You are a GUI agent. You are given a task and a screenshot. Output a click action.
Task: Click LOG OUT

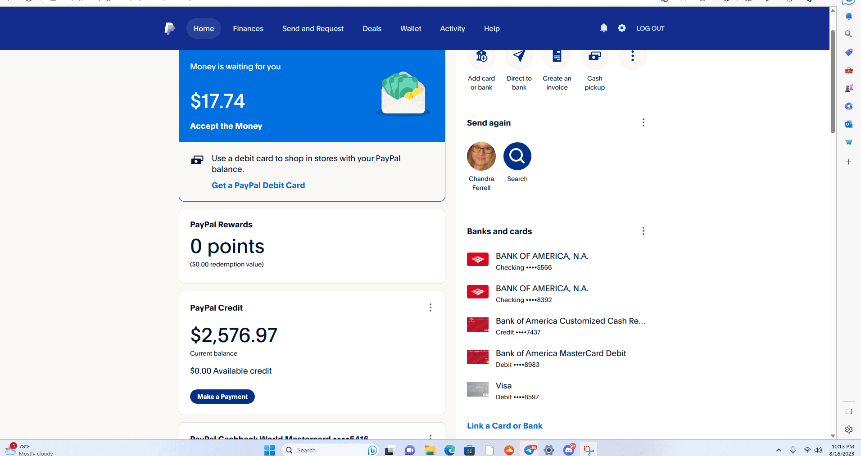pos(650,28)
